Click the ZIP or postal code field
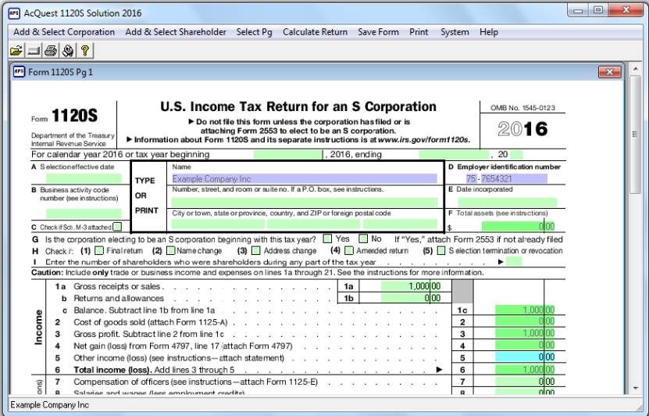This screenshot has width=649, height=416. point(400,224)
